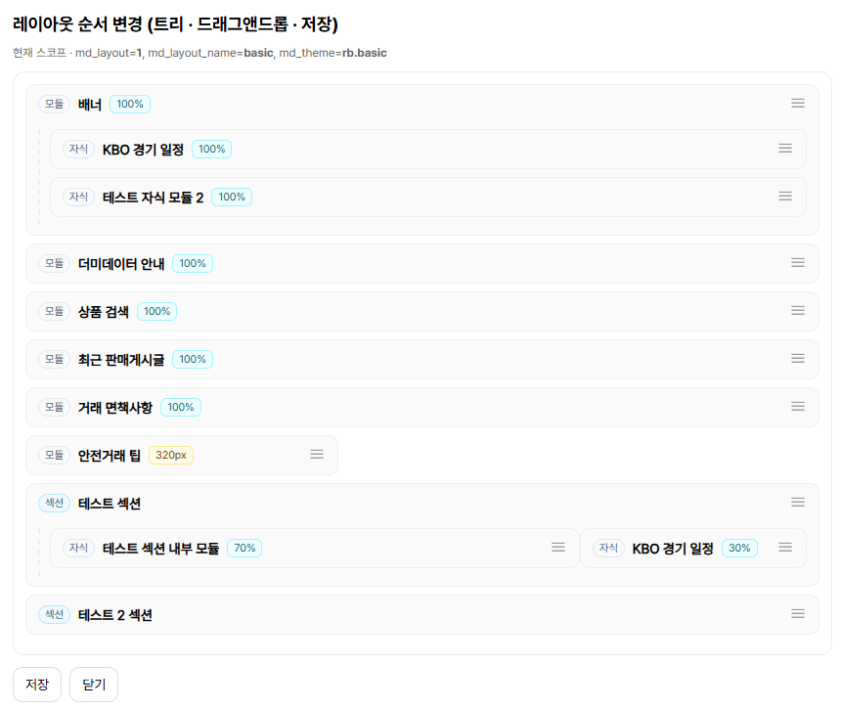
Task: Click the 거래 면책사항 drag handle icon
Action: pos(798,407)
